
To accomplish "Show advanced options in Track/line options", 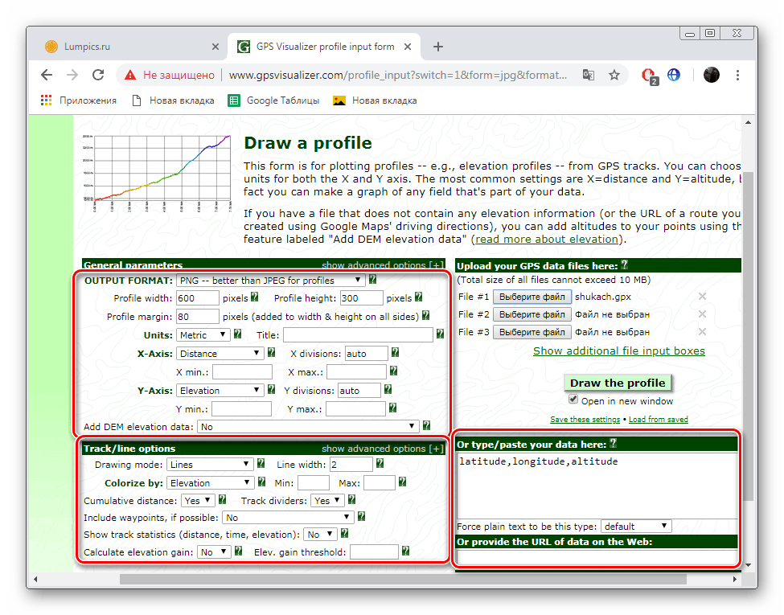I will (383, 449).
